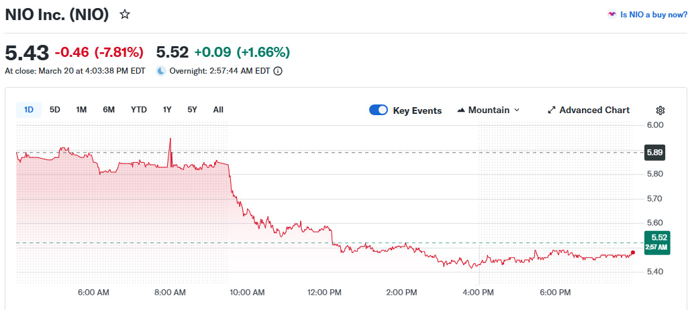Screen dimensions: 692x310
Task: Click the 12:00 PM x-axis label
Action: pyautogui.click(x=326, y=293)
